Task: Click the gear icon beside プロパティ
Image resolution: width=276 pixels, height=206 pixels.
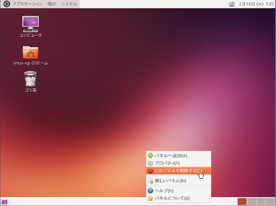Action: click(150, 163)
